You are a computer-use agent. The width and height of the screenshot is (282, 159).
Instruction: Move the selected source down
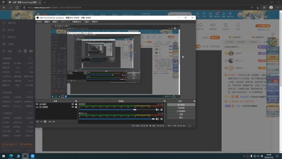tap(54, 122)
